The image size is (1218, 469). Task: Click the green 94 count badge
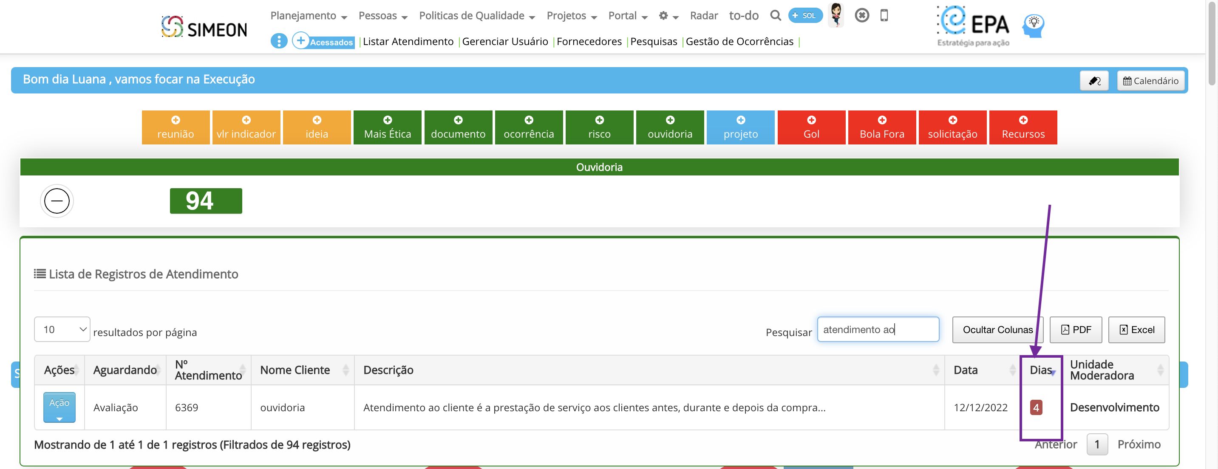[206, 201]
